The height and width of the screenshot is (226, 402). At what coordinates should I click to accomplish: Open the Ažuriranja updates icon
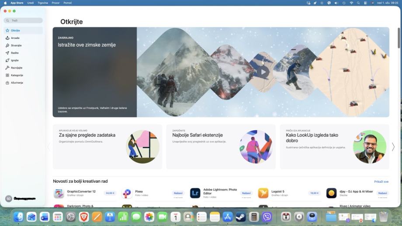point(7,83)
